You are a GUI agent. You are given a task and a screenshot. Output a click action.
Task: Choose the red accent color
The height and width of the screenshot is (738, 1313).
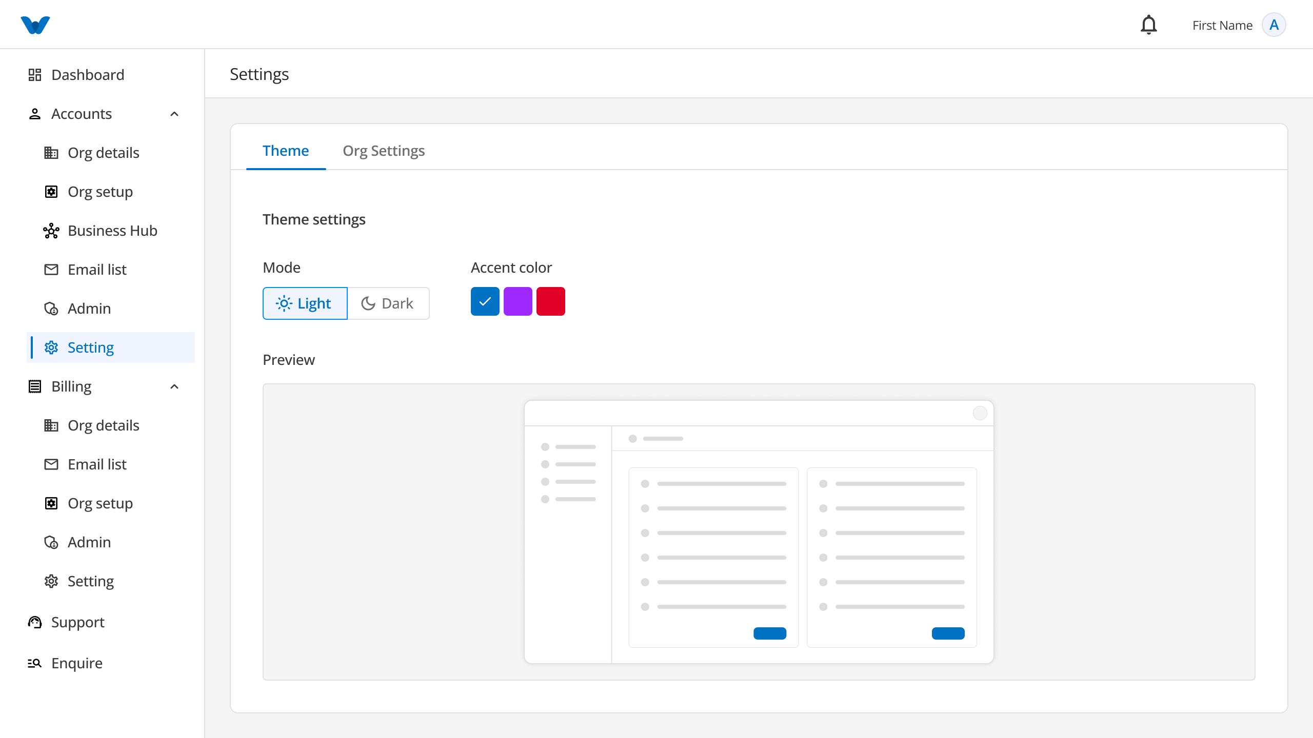(x=551, y=301)
